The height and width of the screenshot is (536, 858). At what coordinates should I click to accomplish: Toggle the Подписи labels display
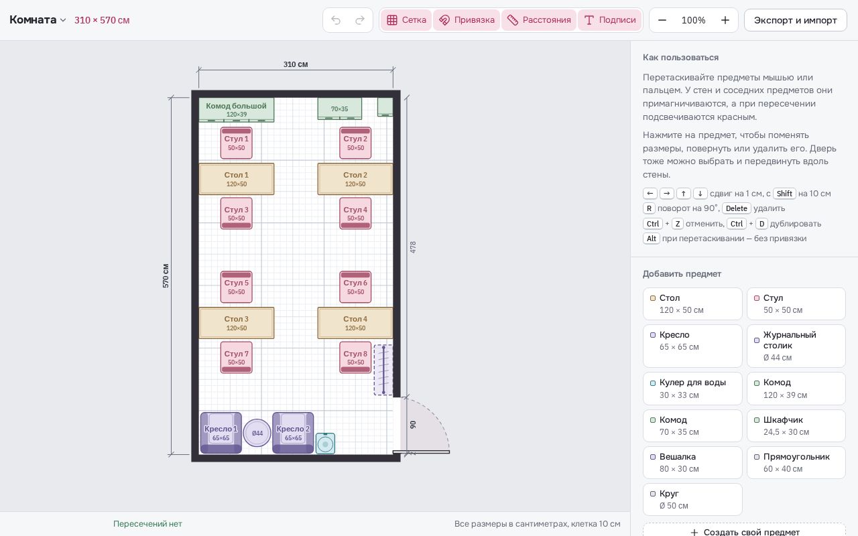[610, 20]
